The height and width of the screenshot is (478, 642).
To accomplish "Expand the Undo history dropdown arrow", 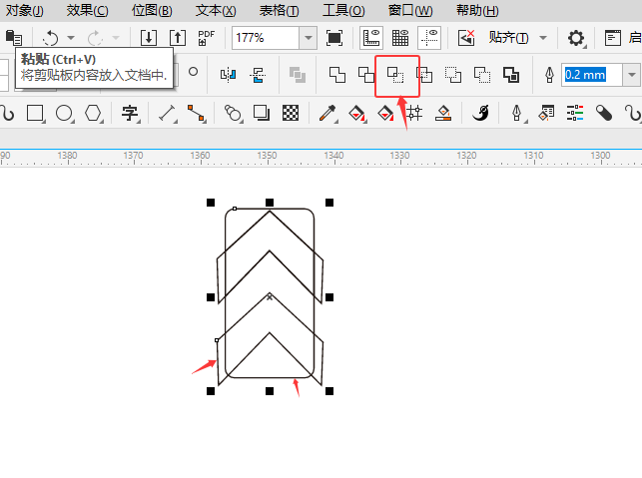I will [x=71, y=38].
